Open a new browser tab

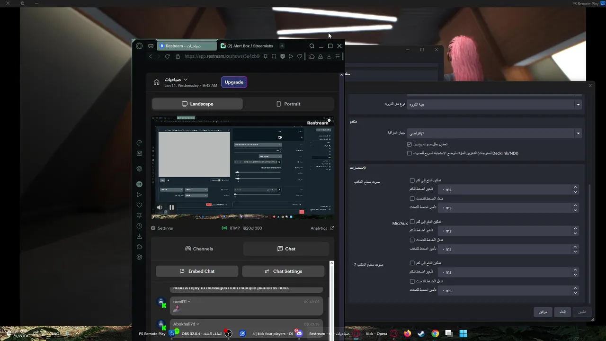click(282, 46)
